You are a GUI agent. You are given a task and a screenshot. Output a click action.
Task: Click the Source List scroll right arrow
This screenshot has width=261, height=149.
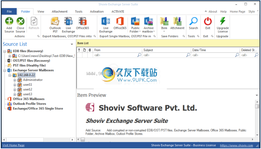pyautogui.click(x=72, y=140)
